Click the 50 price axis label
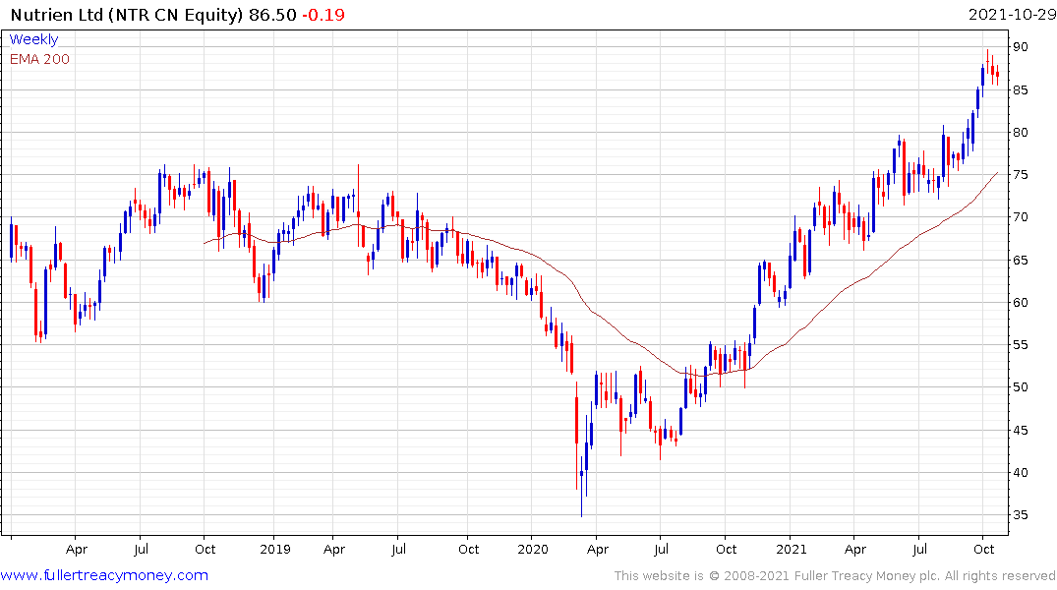Screen dimensions: 1057x590 click(1020, 387)
